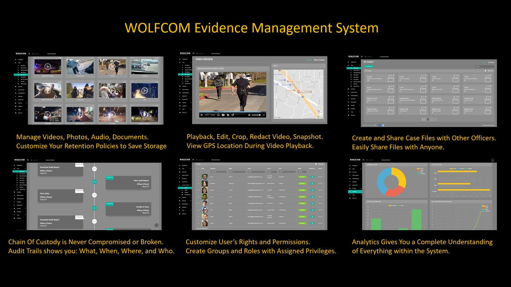Click the Create Case button
The width and height of the screenshot is (511, 287).
(368, 66)
